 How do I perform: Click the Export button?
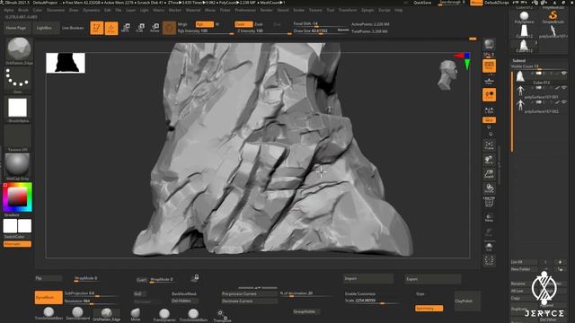(x=433, y=279)
